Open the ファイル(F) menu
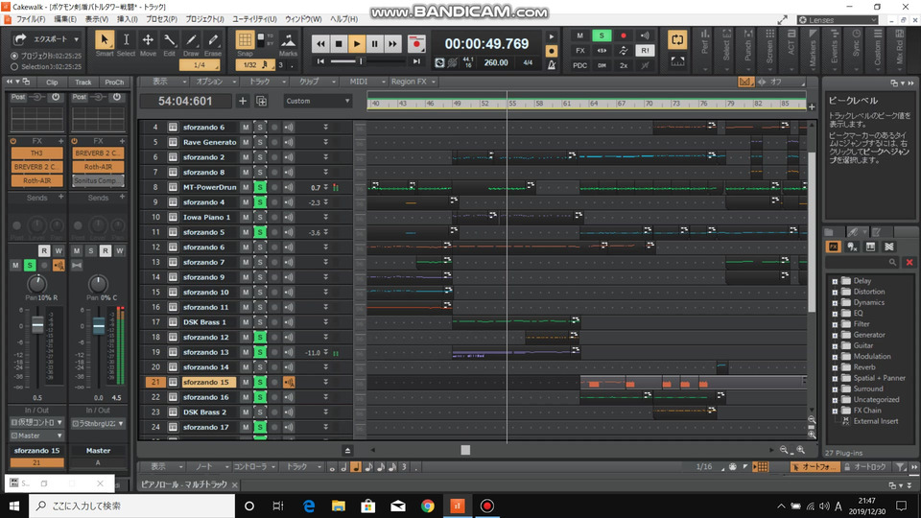This screenshot has height=518, width=921. pos(31,19)
